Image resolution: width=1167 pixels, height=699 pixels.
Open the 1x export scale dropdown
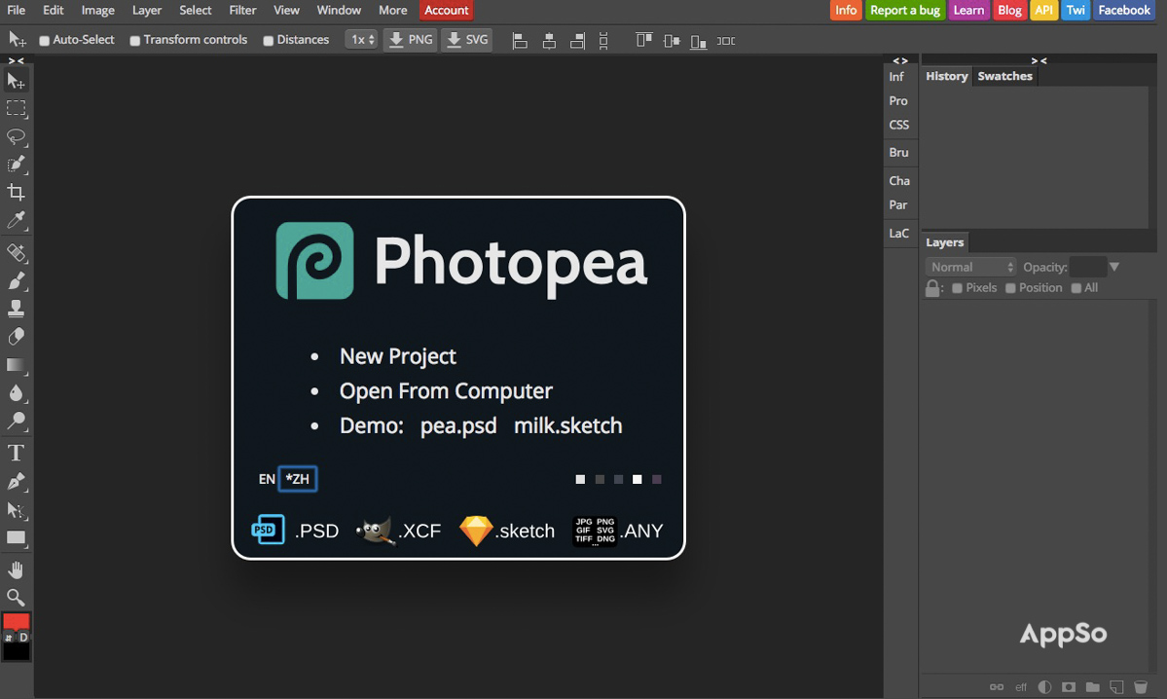pyautogui.click(x=361, y=40)
